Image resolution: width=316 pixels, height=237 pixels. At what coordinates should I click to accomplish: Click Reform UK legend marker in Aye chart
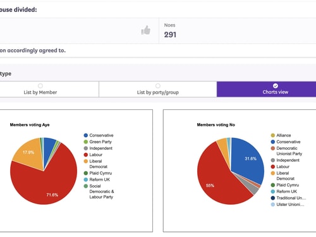tap(86, 179)
